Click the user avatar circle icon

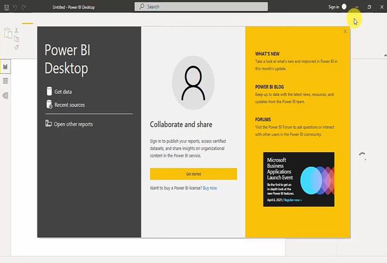(344, 6)
